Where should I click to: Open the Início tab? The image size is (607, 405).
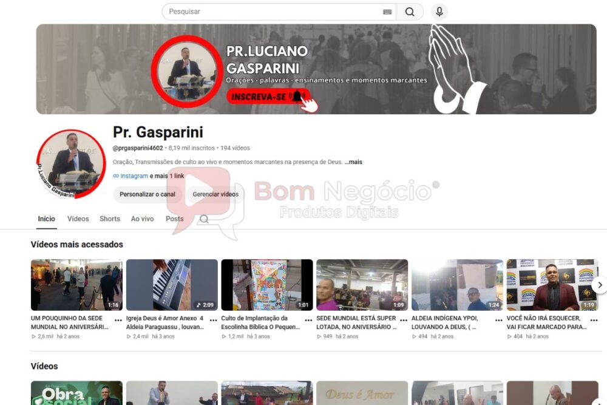(47, 219)
